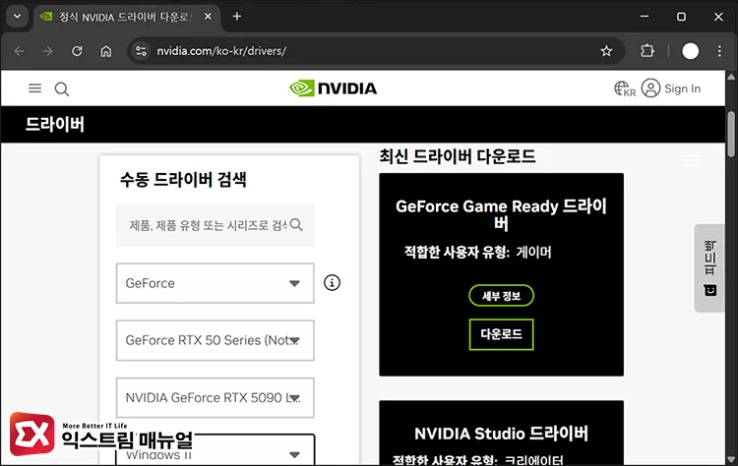The height and width of the screenshot is (466, 738).
Task: Reload the page
Action: 77,51
